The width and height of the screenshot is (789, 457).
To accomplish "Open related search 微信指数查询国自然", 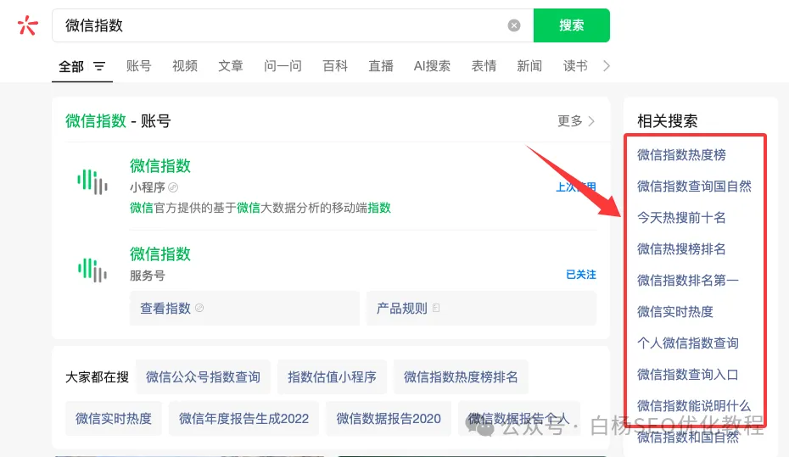I will [694, 187].
